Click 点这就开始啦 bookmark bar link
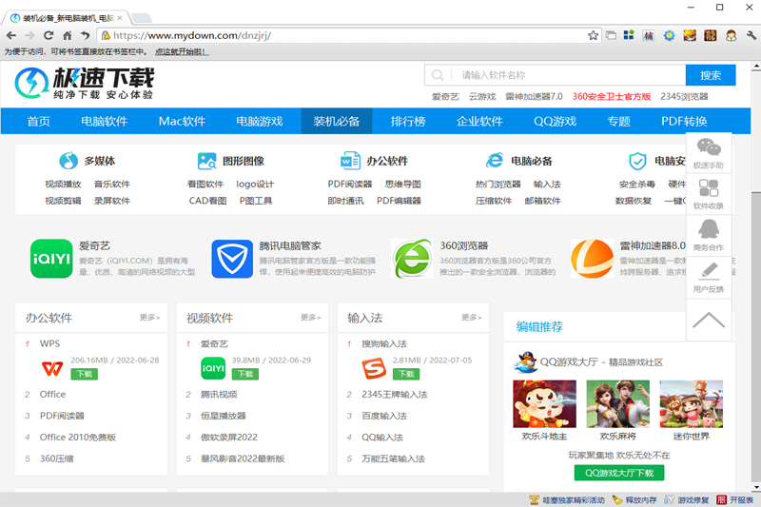The height and width of the screenshot is (507, 761). [182, 51]
